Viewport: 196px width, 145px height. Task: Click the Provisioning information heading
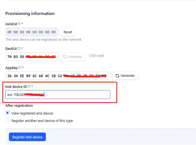[x=30, y=14]
